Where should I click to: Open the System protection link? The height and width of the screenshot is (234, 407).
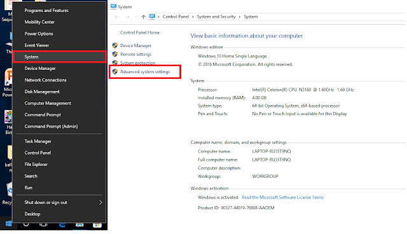point(137,63)
